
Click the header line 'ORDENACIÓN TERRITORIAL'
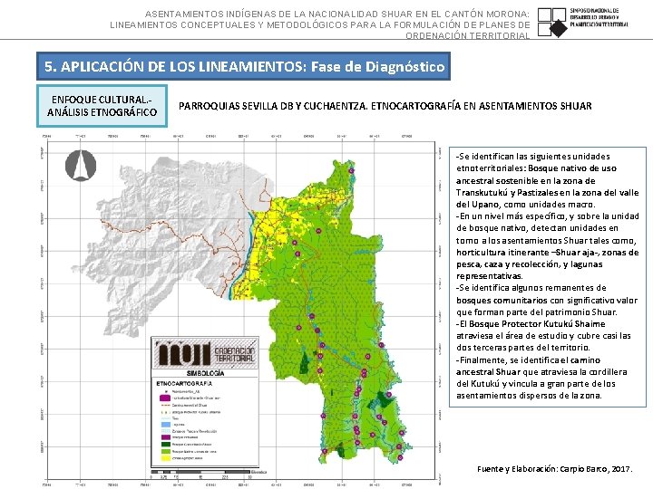point(468,35)
